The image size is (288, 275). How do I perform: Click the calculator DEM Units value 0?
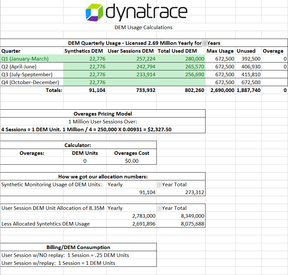tap(85, 161)
